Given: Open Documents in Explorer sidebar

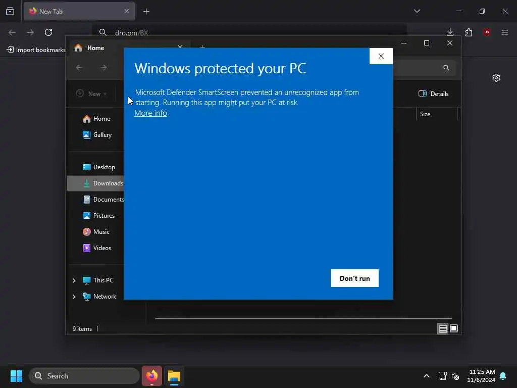Looking at the screenshot, I should 103,199.
